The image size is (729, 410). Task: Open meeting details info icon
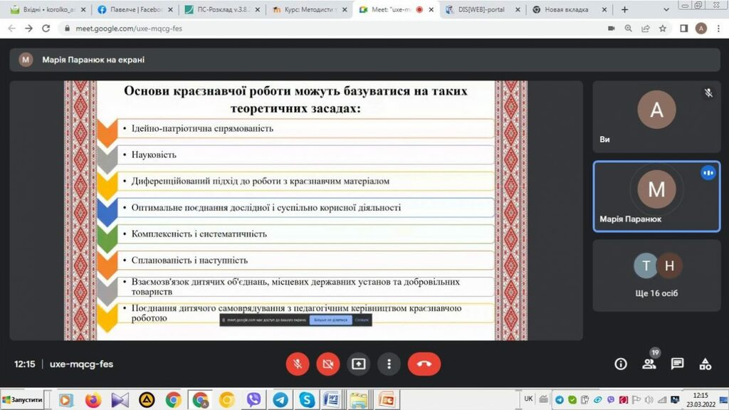(621, 364)
